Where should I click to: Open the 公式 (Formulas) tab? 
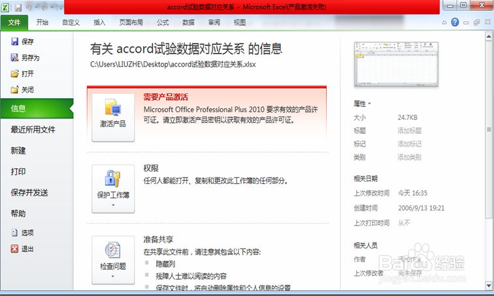pos(163,22)
